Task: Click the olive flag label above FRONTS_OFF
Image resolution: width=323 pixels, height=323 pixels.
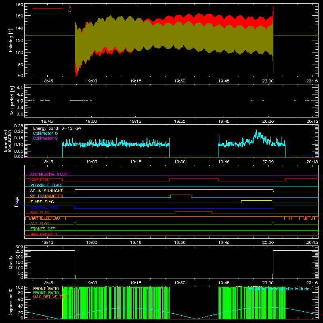Action: click(x=40, y=223)
